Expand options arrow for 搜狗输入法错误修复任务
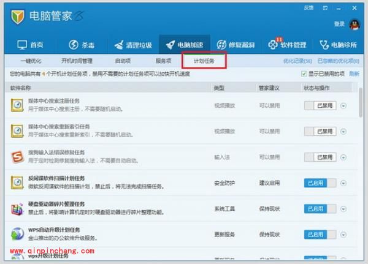Image resolution: width=368 pixels, height=264 pixels. (343, 157)
